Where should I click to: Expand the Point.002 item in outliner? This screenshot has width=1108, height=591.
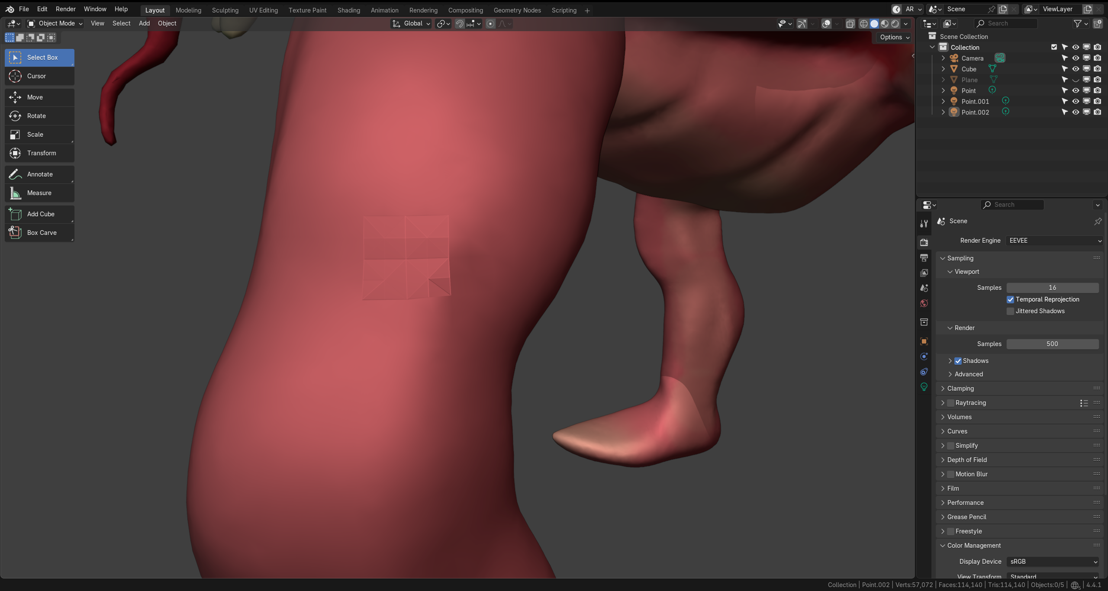(x=943, y=112)
